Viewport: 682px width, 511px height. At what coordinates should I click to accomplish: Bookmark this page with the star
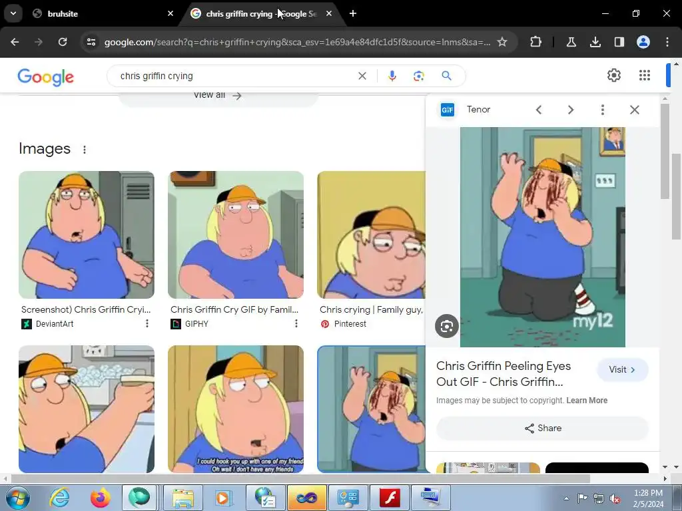tap(502, 42)
